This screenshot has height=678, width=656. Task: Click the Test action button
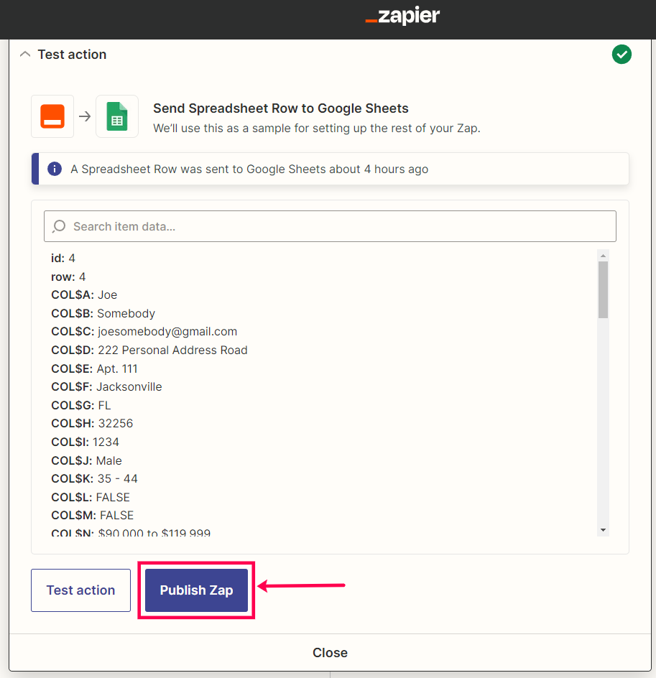point(81,590)
